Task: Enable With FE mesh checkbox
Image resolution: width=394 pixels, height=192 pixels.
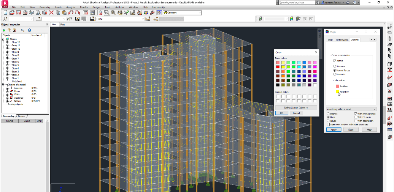Action: pos(356,117)
